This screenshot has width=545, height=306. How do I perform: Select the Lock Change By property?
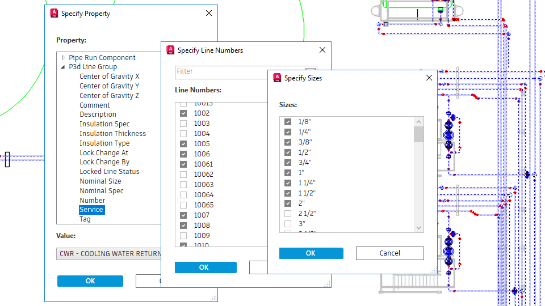coord(104,162)
